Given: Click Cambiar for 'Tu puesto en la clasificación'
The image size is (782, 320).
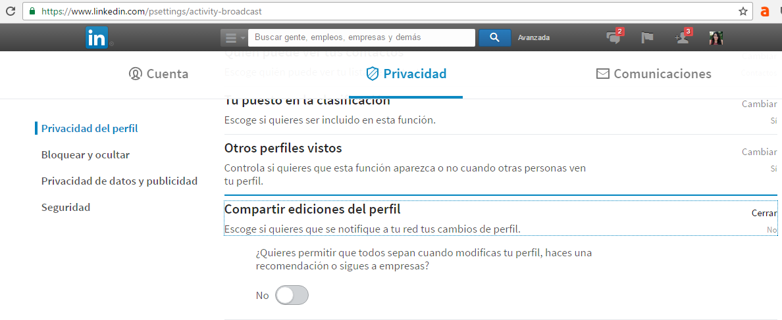Looking at the screenshot, I should coord(759,104).
